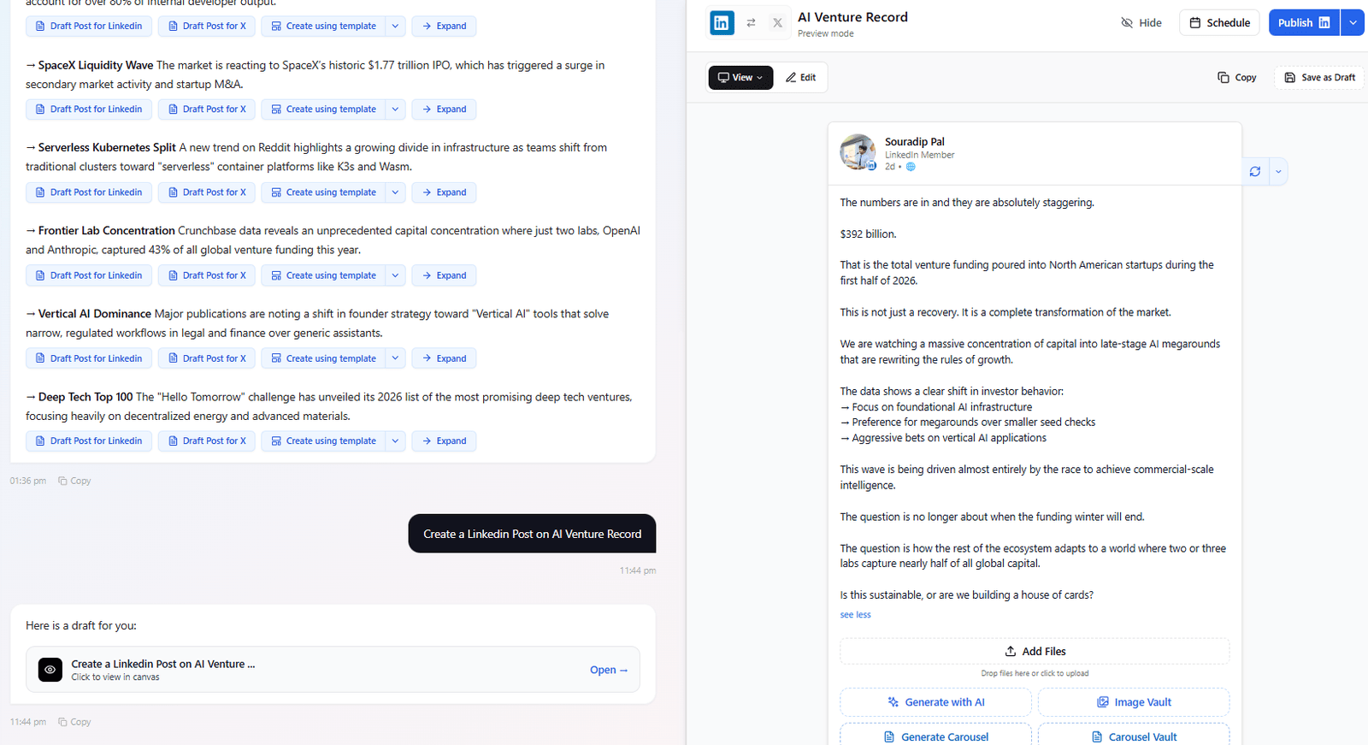This screenshot has height=745, width=1368.
Task: Collapse post with see less link
Action: pos(855,614)
